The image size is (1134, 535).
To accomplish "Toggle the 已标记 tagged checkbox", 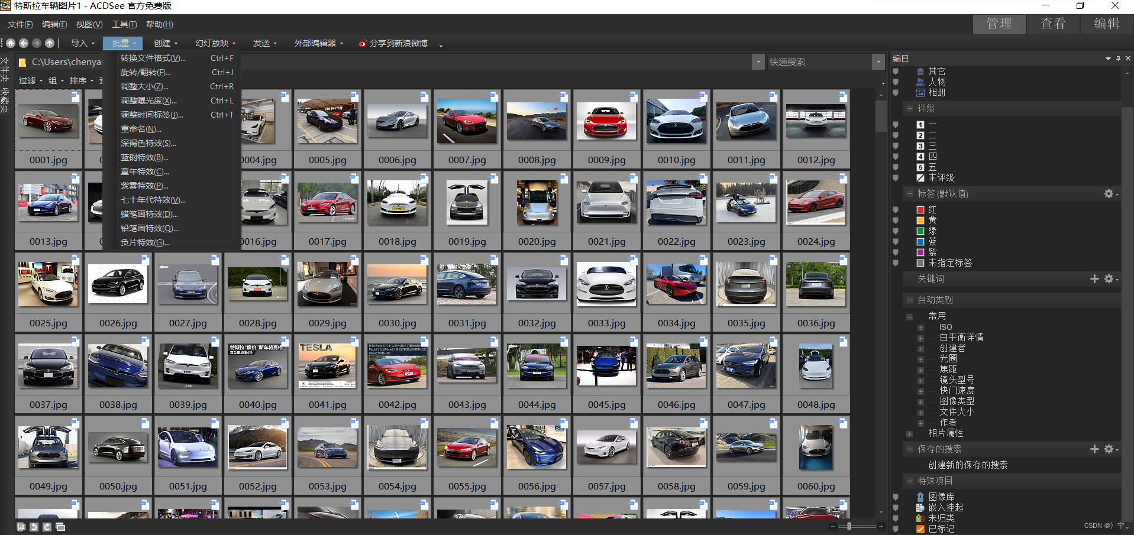I will coord(920,529).
